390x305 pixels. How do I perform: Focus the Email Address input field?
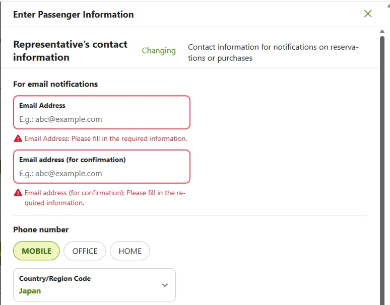(x=101, y=119)
